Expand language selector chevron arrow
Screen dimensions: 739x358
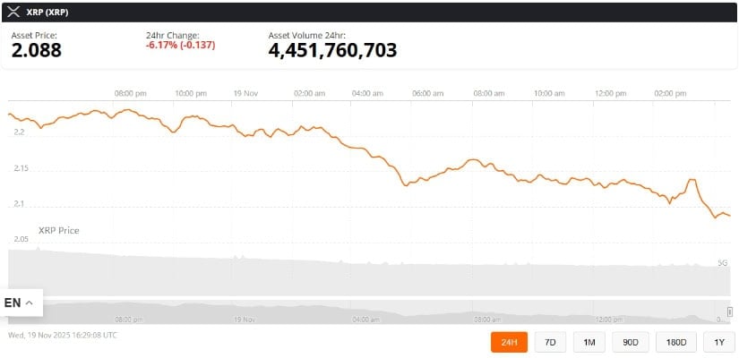pyautogui.click(x=30, y=303)
